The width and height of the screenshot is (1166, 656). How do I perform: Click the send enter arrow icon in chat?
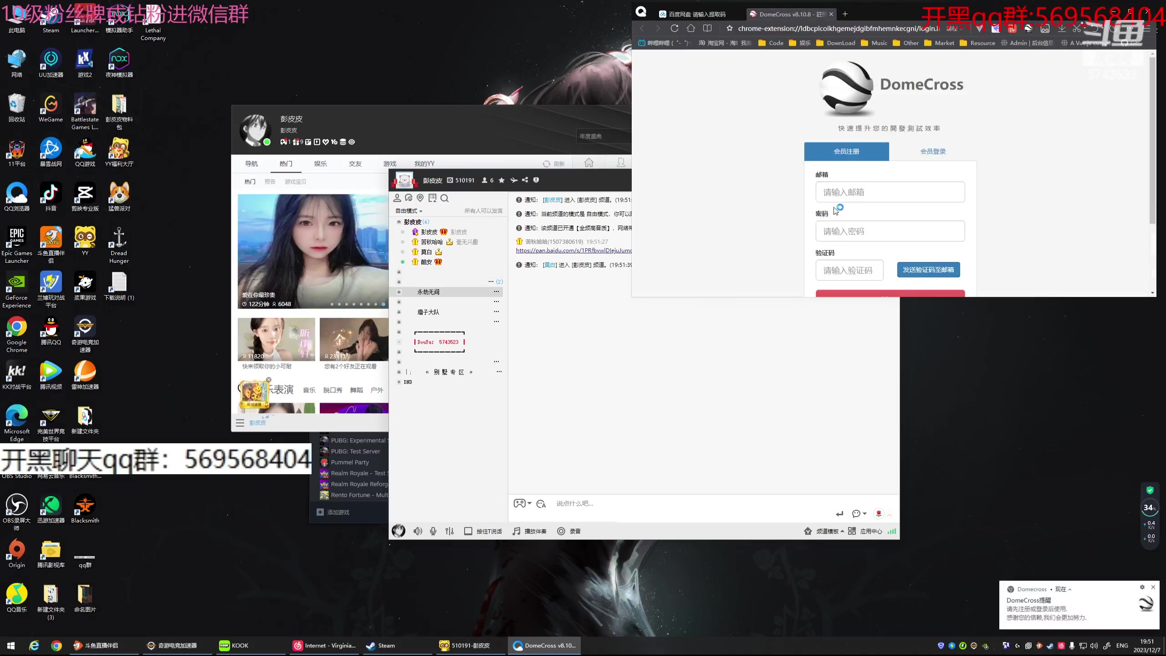pos(839,514)
